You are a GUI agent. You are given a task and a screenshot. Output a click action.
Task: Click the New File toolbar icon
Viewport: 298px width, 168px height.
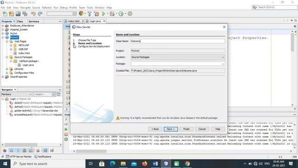[5, 14]
